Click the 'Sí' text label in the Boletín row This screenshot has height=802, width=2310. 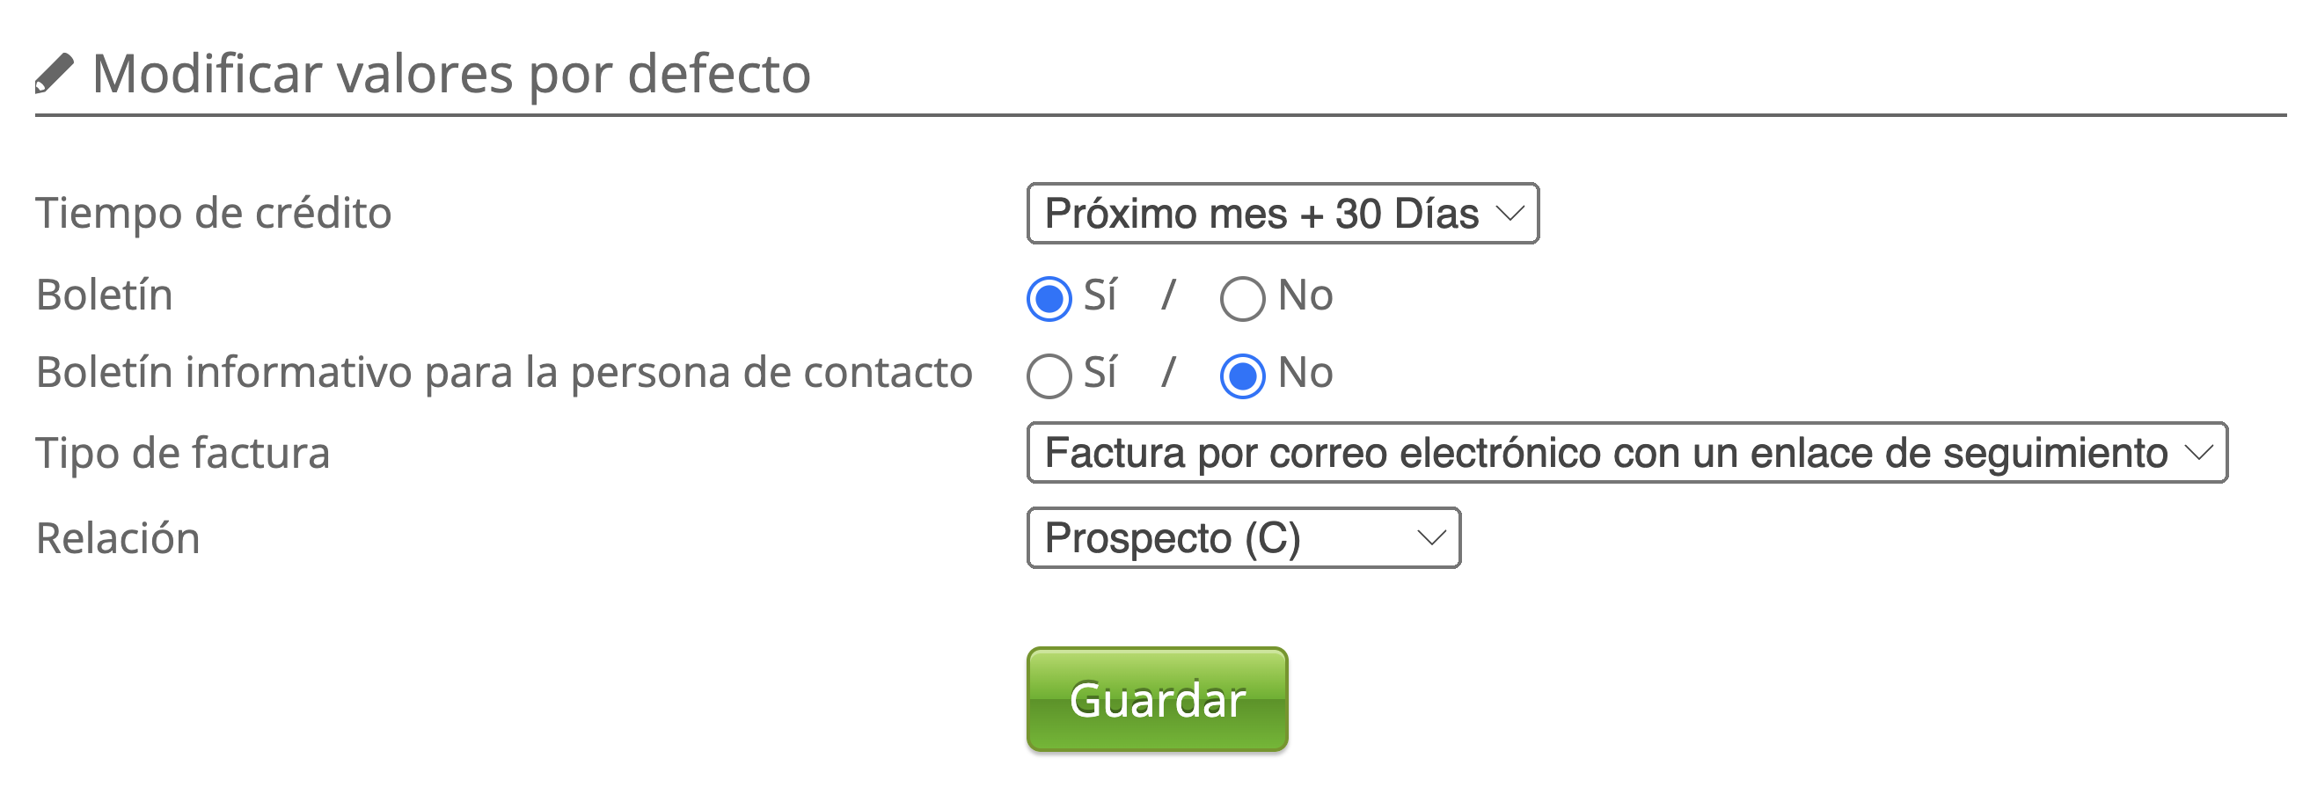click(x=1100, y=295)
